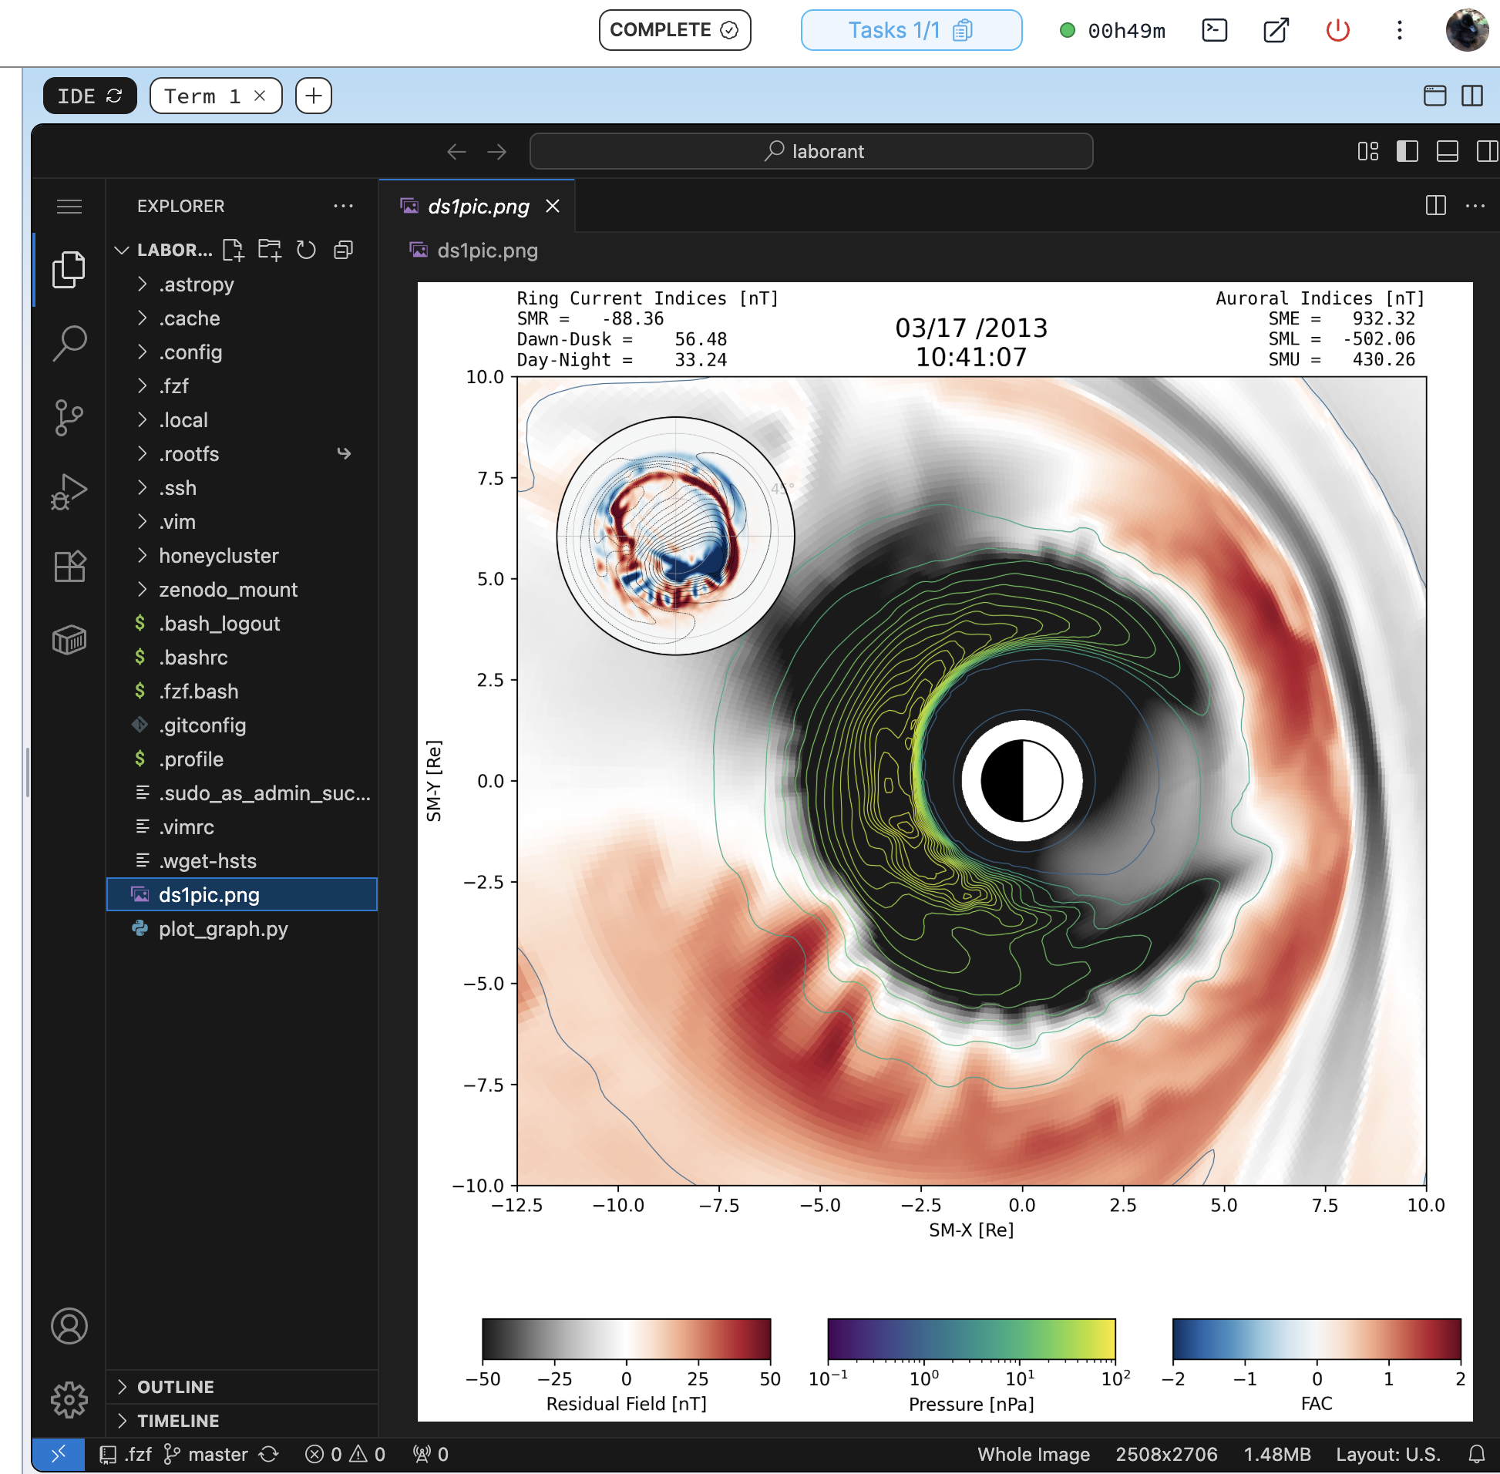The image size is (1500, 1474).
Task: Open notifications bell in status bar
Action: 1477,1455
